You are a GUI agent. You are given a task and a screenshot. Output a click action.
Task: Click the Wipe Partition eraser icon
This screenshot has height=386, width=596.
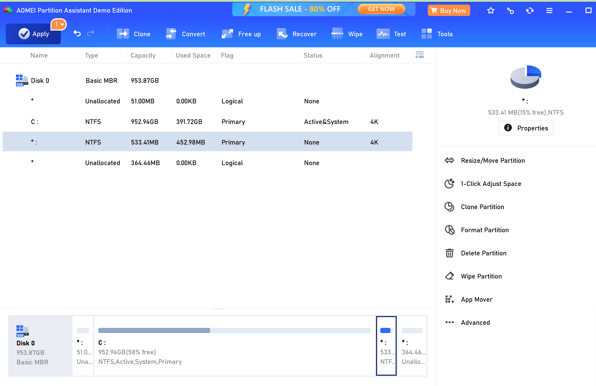click(449, 276)
